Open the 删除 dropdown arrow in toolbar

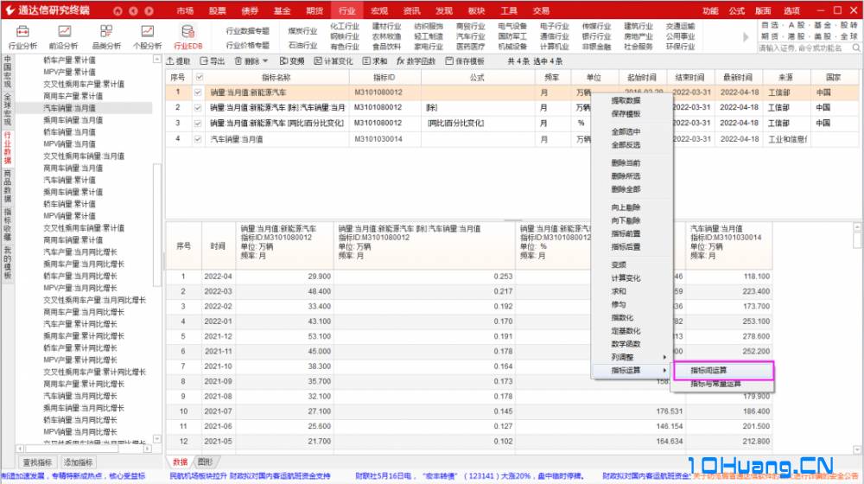[265, 61]
